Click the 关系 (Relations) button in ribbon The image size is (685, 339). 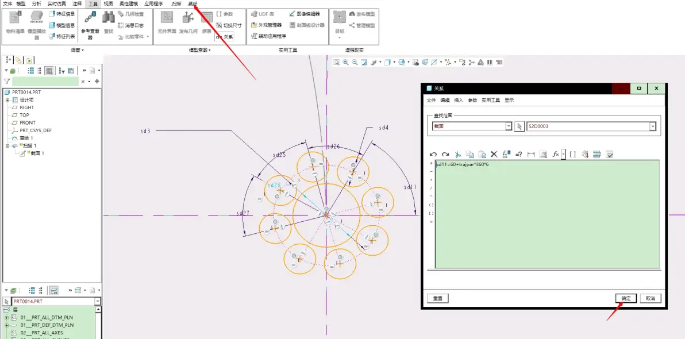(225, 37)
